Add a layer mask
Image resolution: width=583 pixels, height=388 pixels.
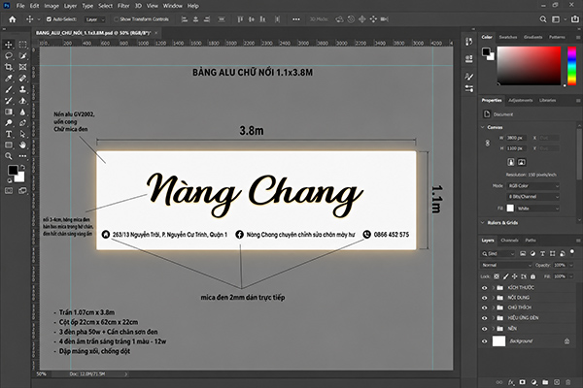click(x=523, y=382)
